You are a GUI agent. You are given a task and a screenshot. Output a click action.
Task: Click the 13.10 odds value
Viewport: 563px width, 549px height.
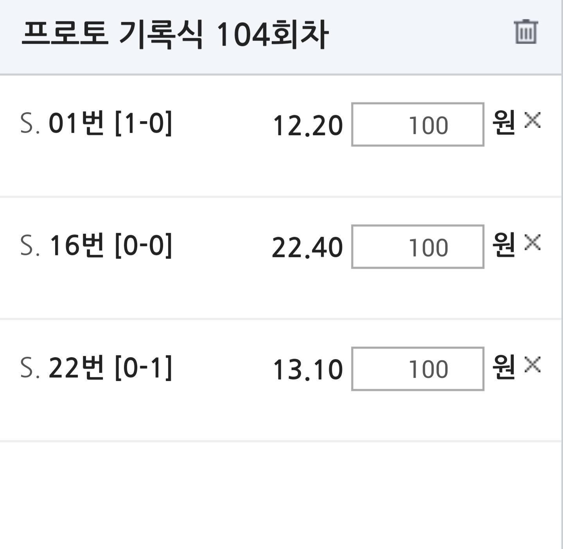308,370
